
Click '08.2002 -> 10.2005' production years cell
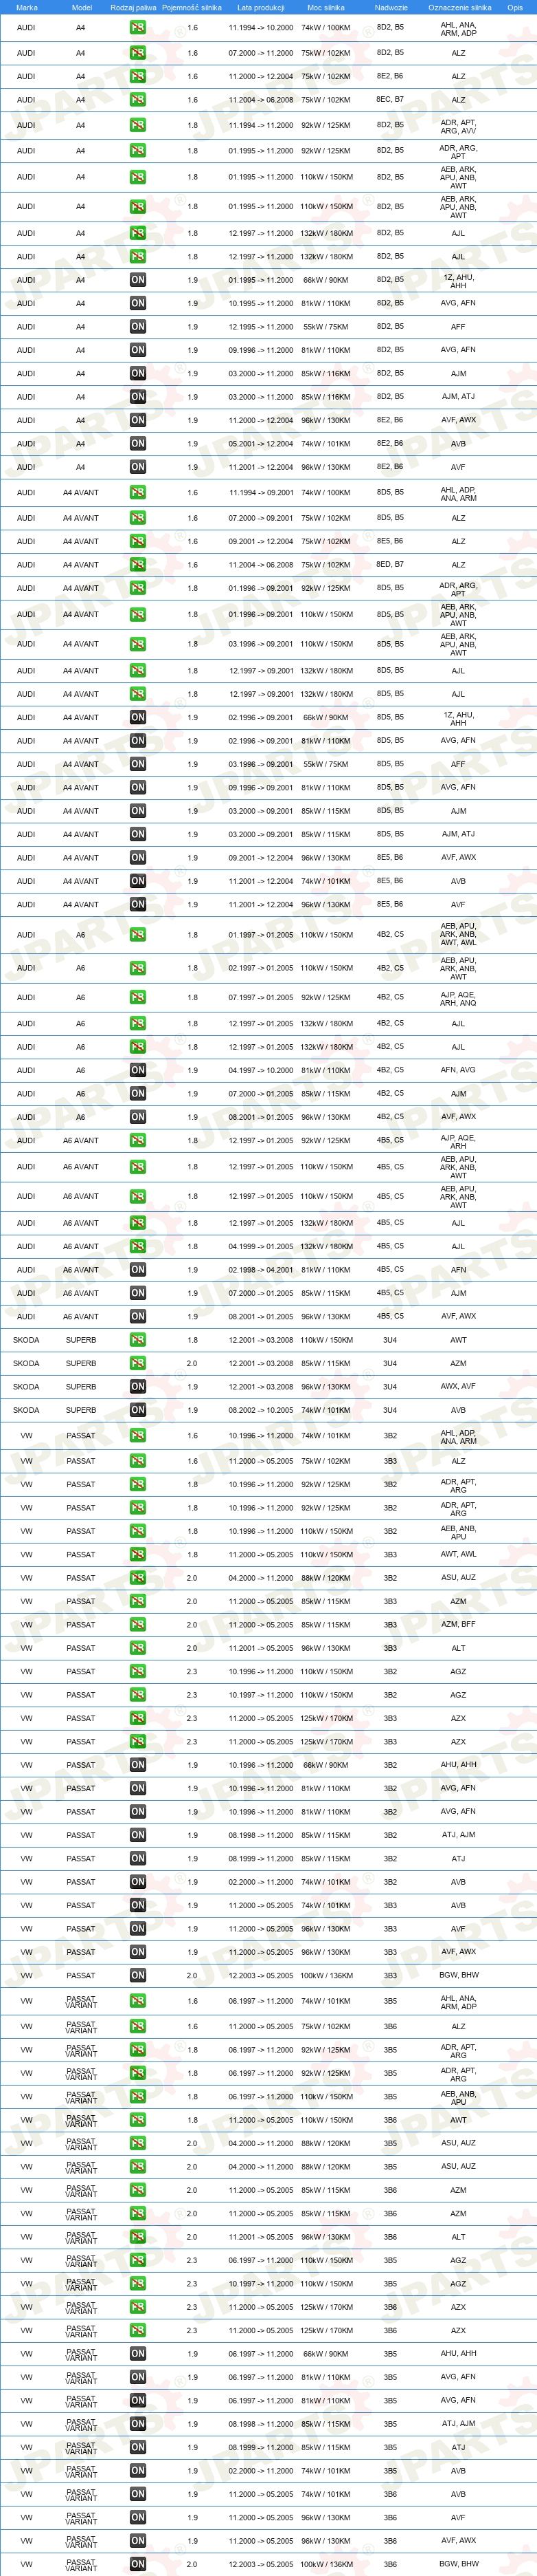coord(260,1410)
